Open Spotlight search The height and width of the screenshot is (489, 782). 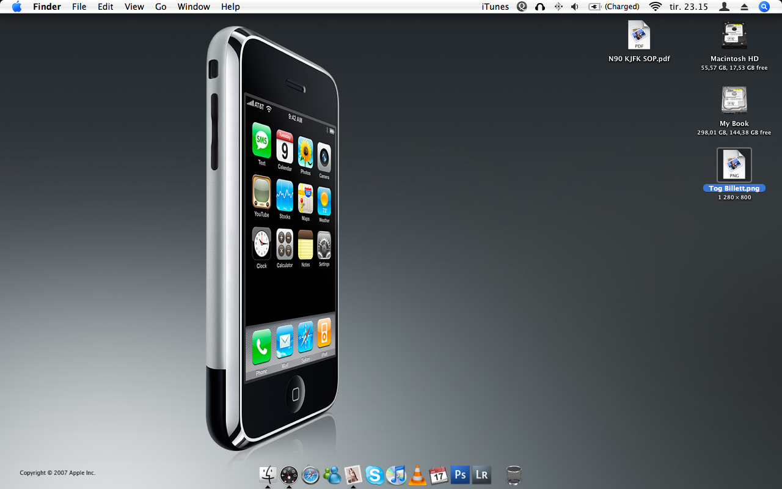click(764, 7)
